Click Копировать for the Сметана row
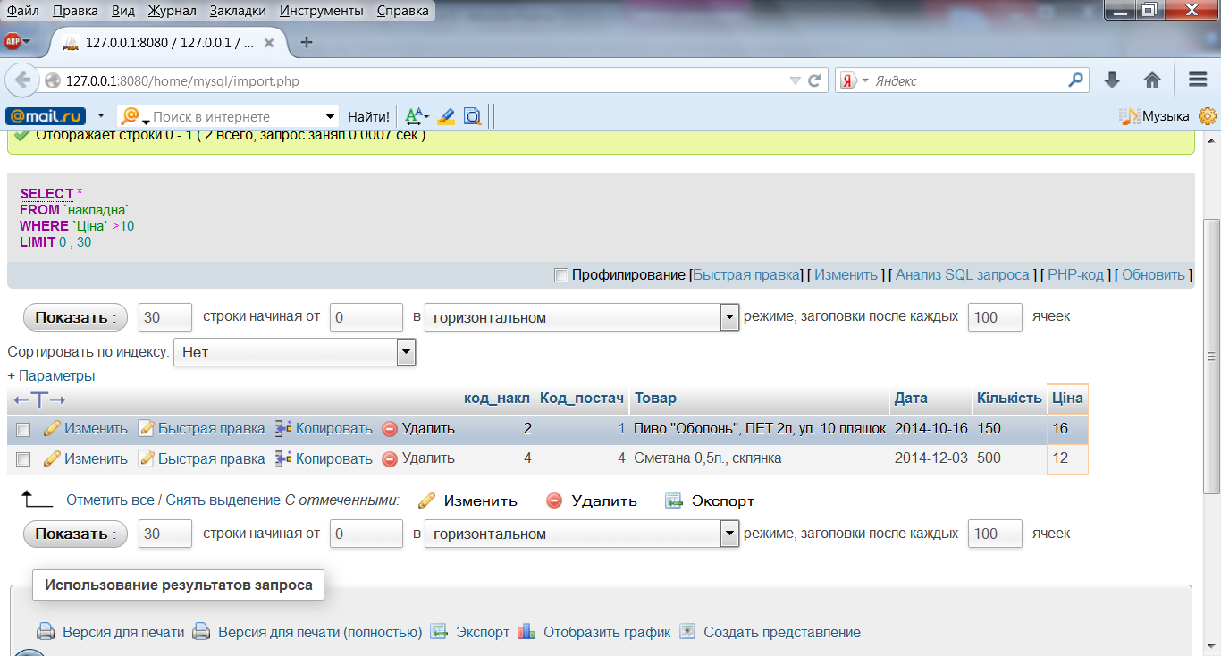This screenshot has height=656, width=1221. tap(324, 459)
